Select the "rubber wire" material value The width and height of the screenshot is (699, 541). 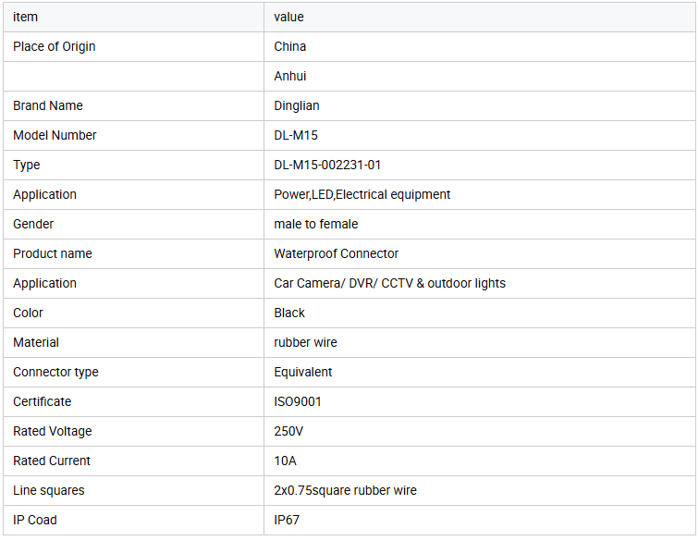(306, 342)
